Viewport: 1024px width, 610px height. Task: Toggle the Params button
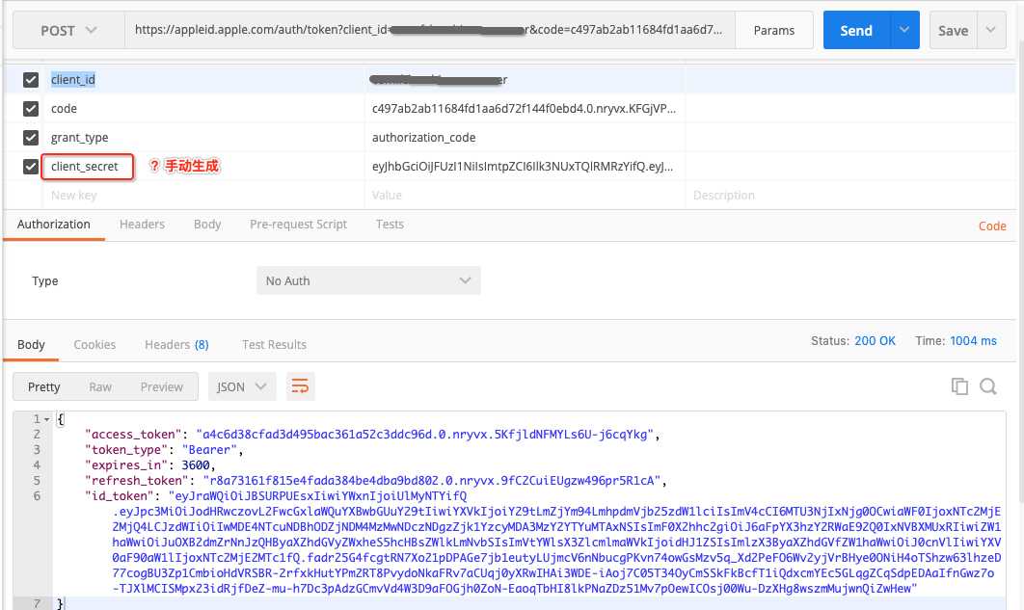[x=774, y=30]
